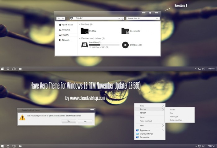This screenshot has height=148, width=217.
Task: Click the This PC address bar text
Action: click(x=79, y=18)
